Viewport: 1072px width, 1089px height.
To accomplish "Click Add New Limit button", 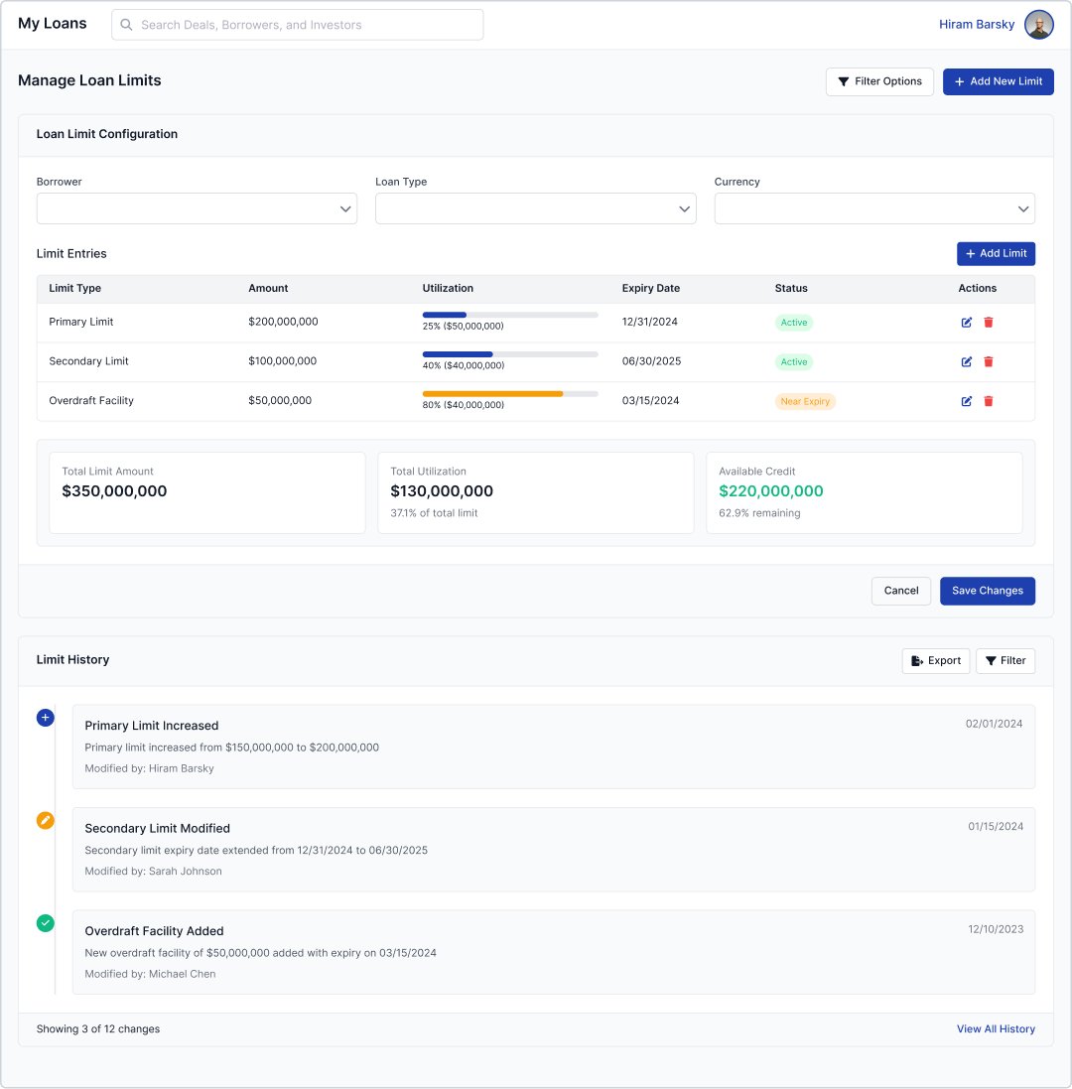I will 998,82.
